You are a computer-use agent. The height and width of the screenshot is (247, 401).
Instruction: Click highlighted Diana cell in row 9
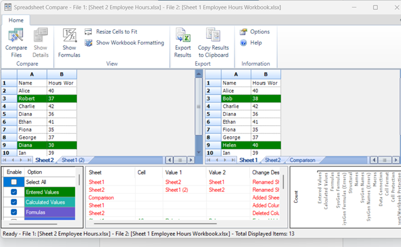[32, 145]
